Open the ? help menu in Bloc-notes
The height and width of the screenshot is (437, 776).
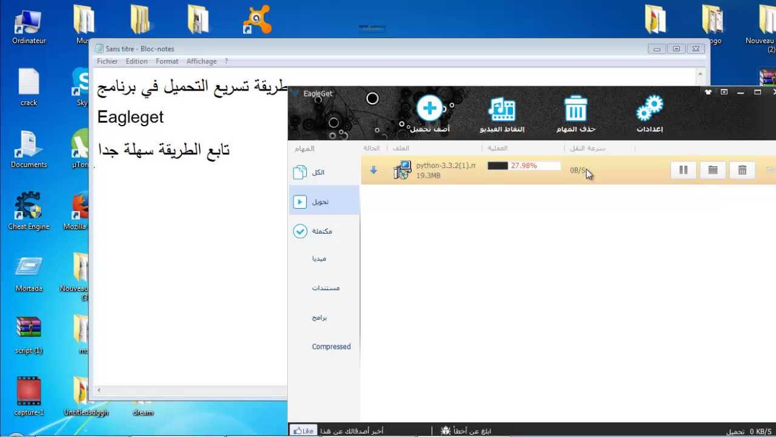point(226,61)
